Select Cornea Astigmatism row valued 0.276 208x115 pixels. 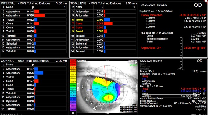click(34, 73)
